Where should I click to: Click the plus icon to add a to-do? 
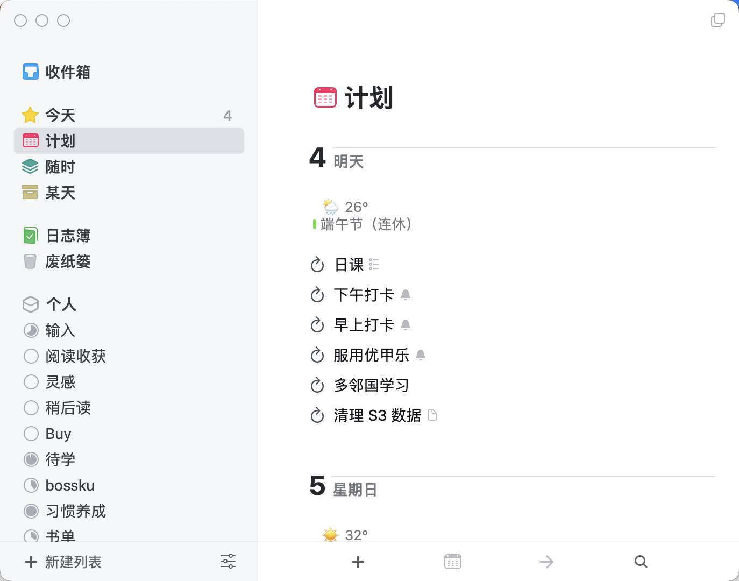358,562
